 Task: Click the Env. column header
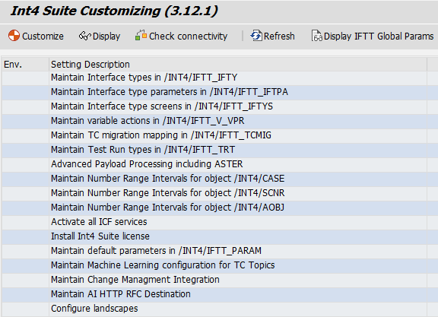(25, 65)
